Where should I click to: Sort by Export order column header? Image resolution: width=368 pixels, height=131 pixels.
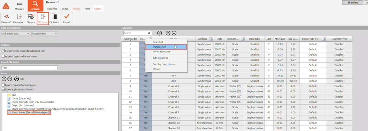[x=130, y=39]
